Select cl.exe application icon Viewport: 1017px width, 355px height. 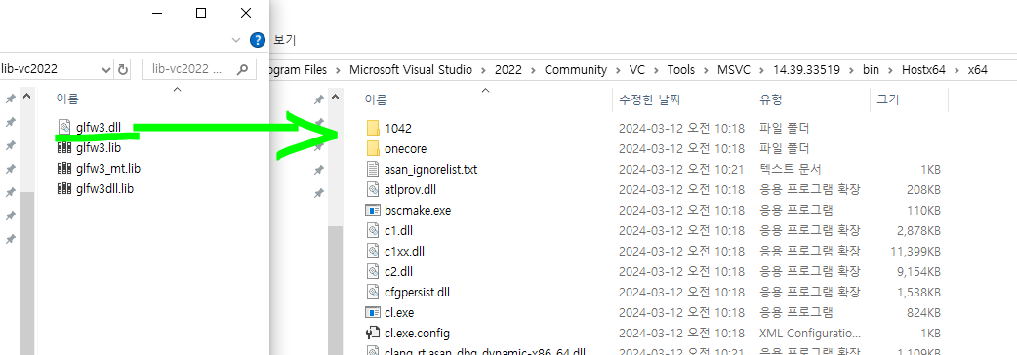pos(373,312)
